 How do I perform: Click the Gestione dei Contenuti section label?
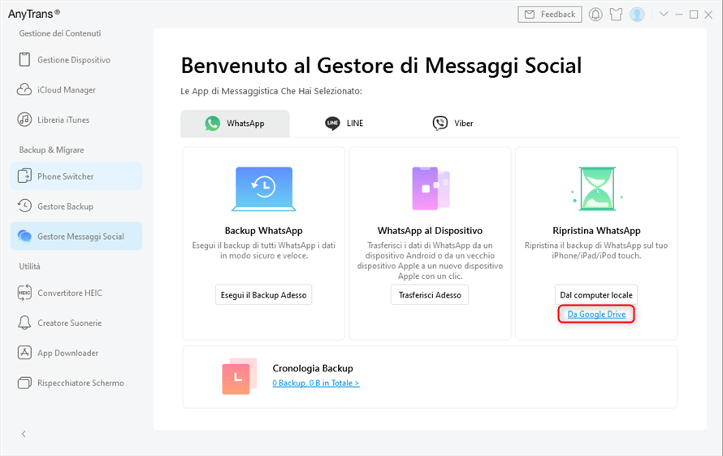click(60, 33)
